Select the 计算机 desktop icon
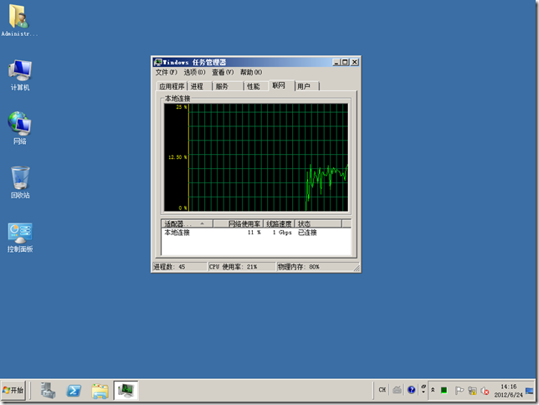539x405 pixels. click(20, 75)
